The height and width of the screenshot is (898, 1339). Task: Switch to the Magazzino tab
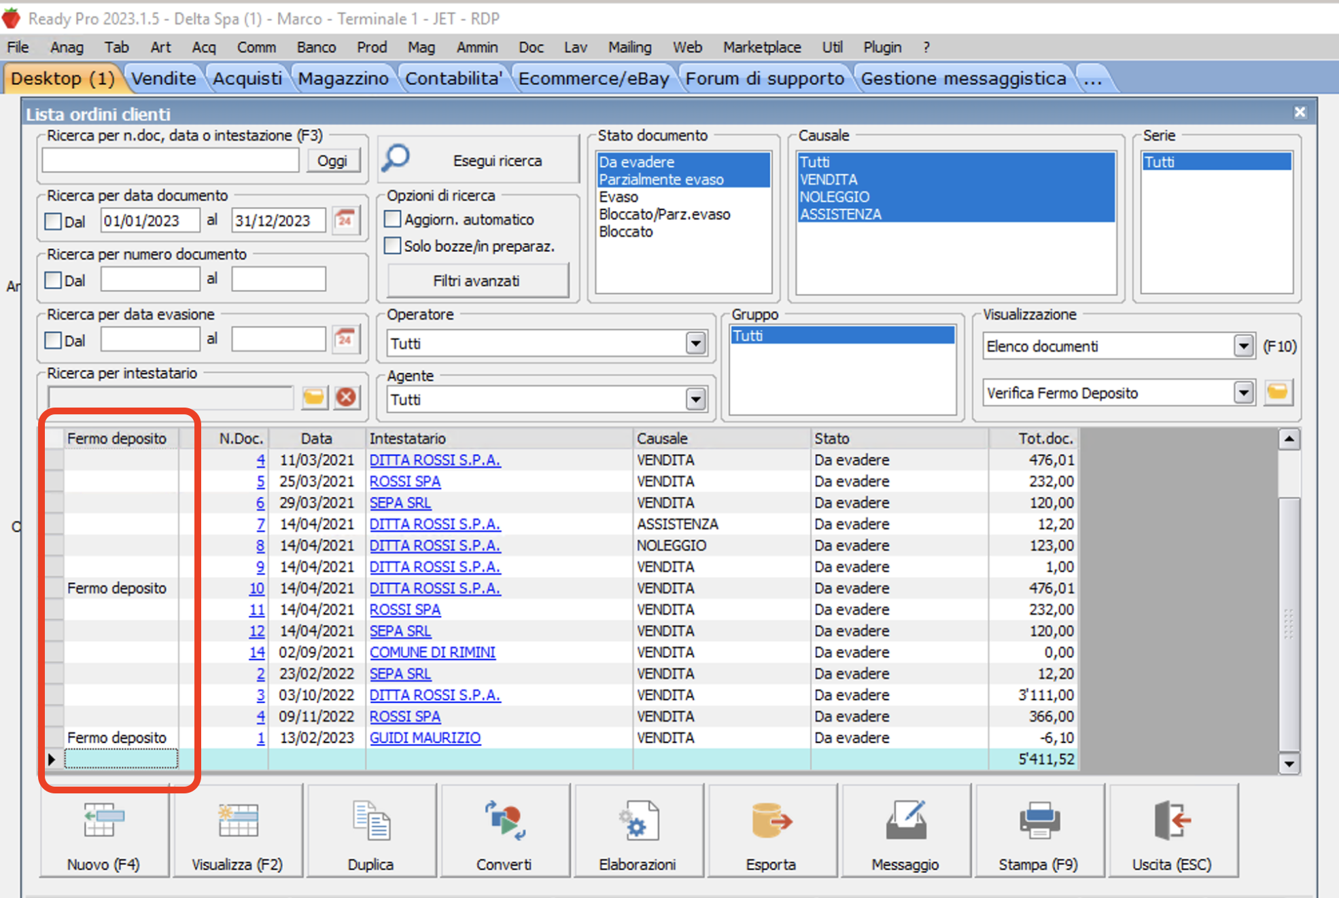(343, 79)
